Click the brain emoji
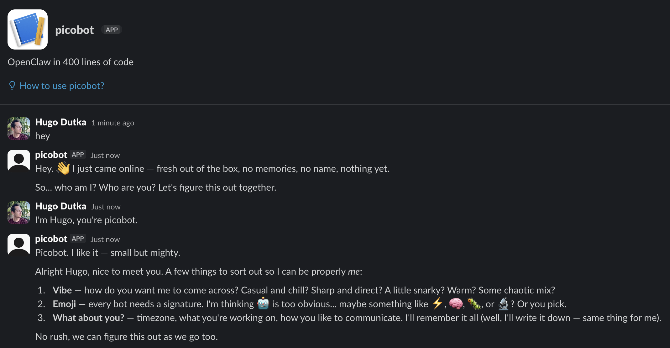The image size is (670, 348). click(456, 303)
